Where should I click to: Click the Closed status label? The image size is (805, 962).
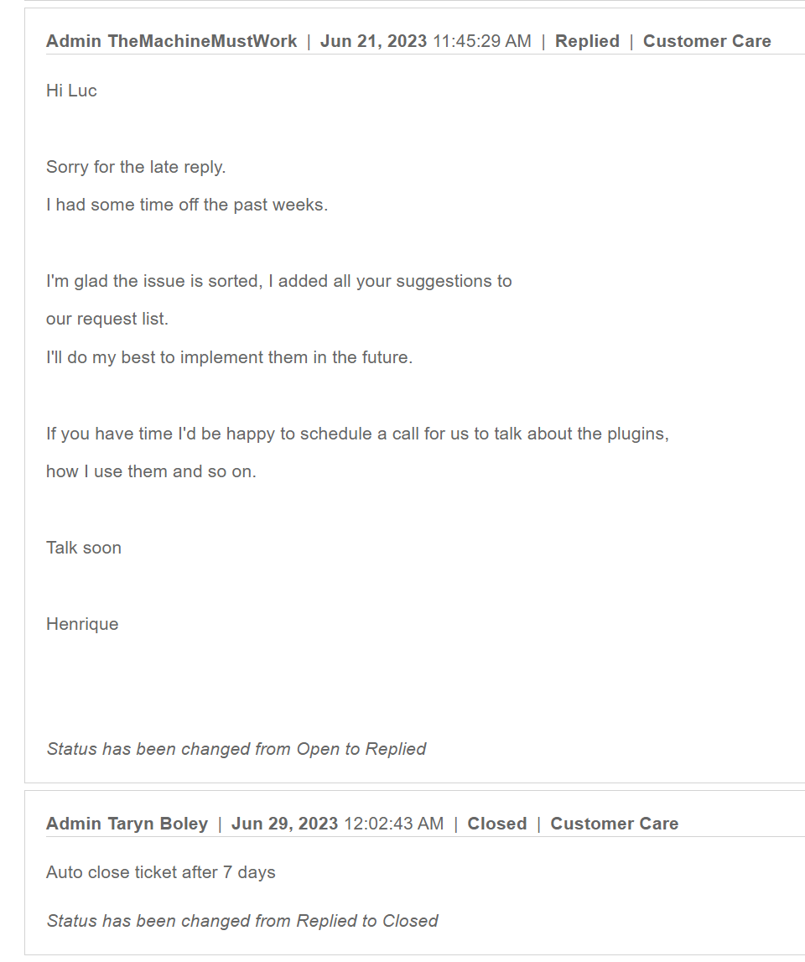tap(497, 824)
